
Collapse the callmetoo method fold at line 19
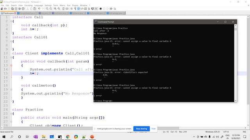tap(11, 89)
